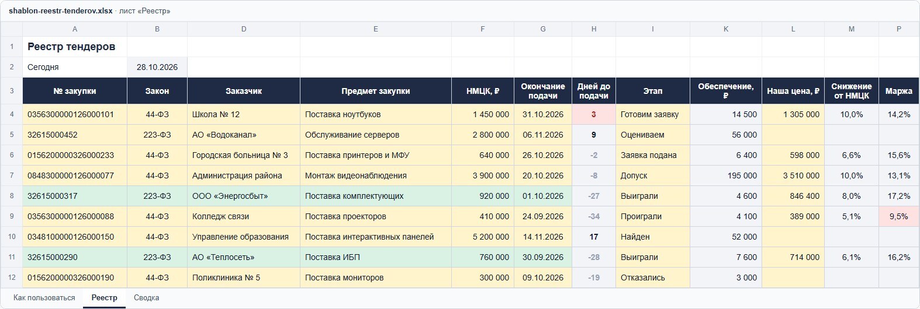This screenshot has width=920, height=309.
Task: Click the «Этап» heading cell
Action: 653,91
